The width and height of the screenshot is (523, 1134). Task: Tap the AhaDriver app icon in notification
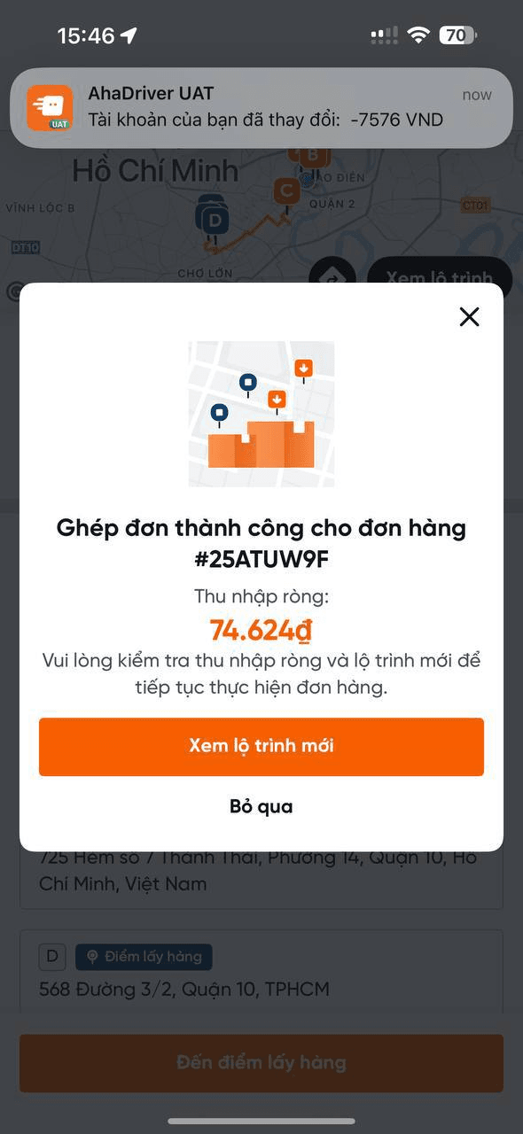[x=50, y=108]
